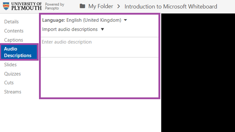Click the University of Plymouth shield logo
This screenshot has width=235, height=132.
click(6, 6)
